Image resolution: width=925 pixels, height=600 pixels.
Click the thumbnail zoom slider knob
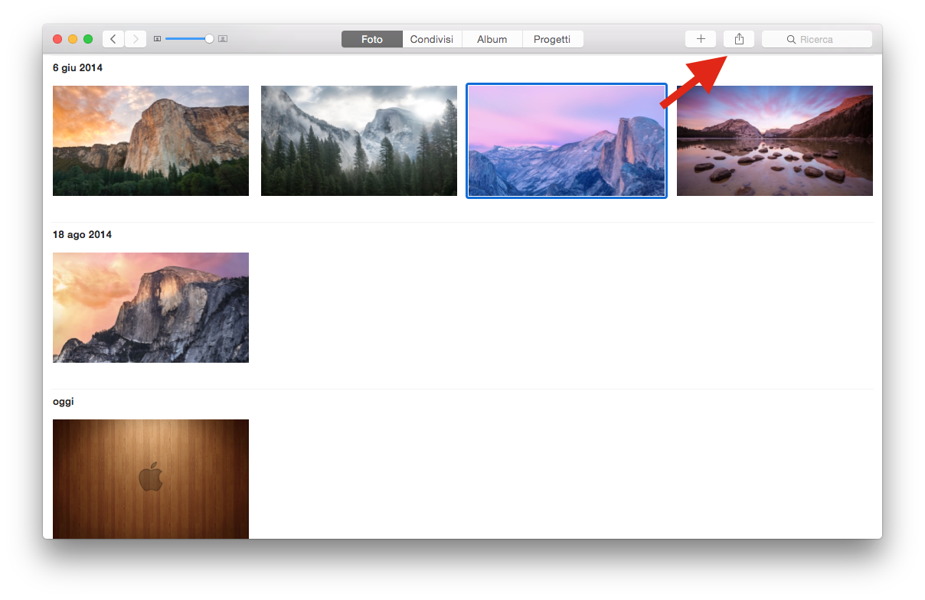(209, 39)
